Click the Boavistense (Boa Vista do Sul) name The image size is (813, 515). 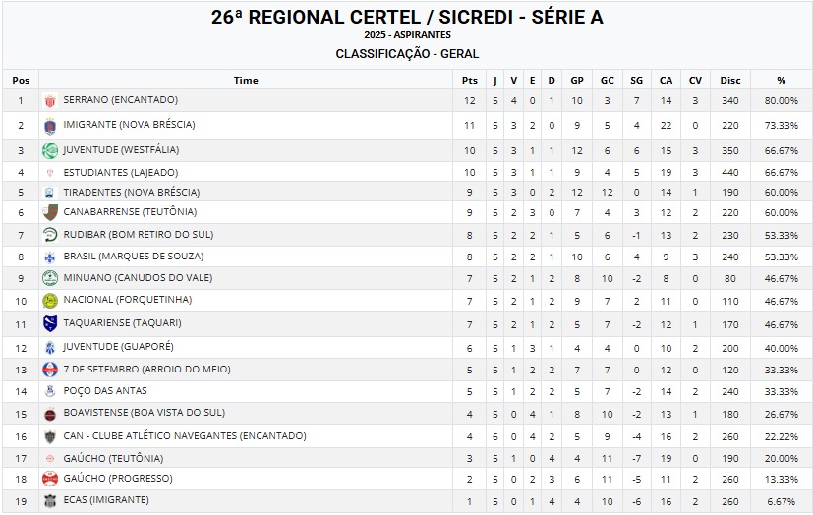[144, 413]
